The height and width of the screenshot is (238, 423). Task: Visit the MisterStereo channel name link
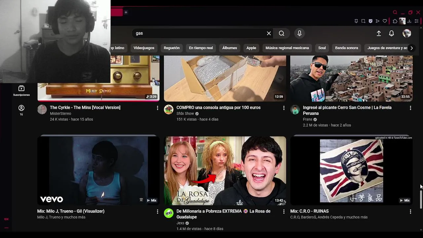click(60, 113)
